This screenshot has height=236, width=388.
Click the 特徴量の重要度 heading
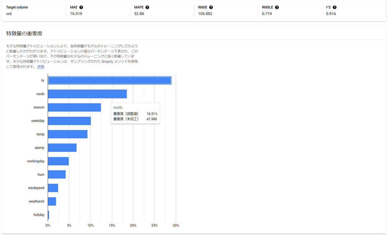[x=24, y=33]
